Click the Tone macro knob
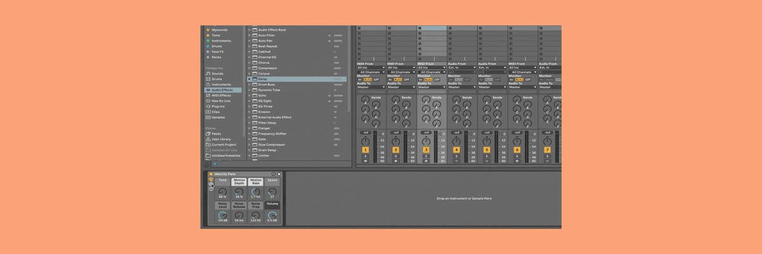762x254 pixels. pos(222,192)
